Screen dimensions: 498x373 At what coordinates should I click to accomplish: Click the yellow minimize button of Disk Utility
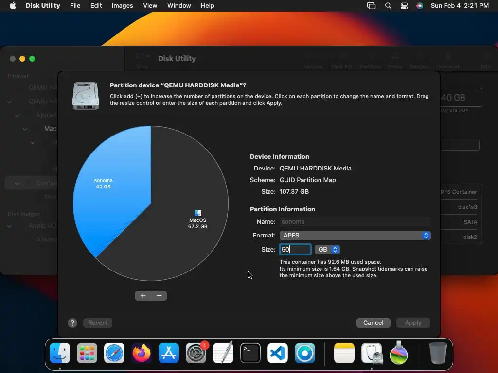pos(22,59)
